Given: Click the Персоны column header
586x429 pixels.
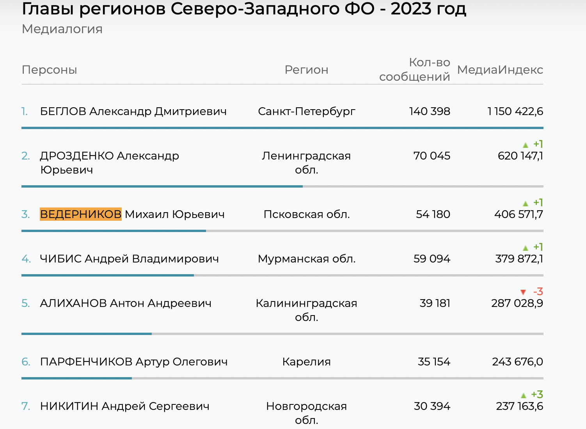Looking at the screenshot, I should click(50, 70).
